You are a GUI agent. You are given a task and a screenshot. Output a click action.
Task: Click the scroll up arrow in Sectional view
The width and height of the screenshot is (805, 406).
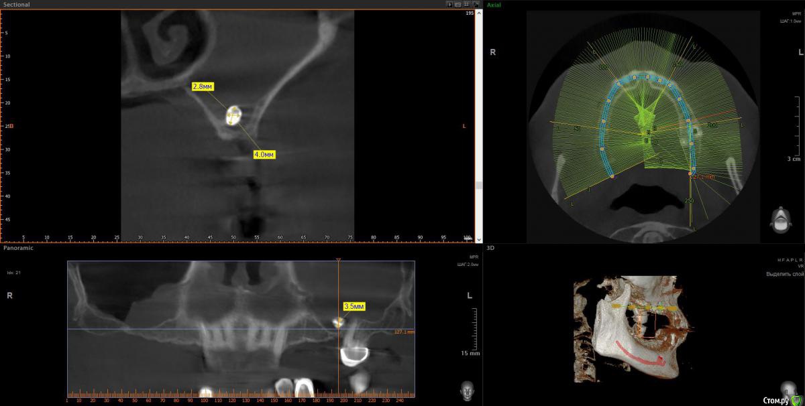click(479, 13)
